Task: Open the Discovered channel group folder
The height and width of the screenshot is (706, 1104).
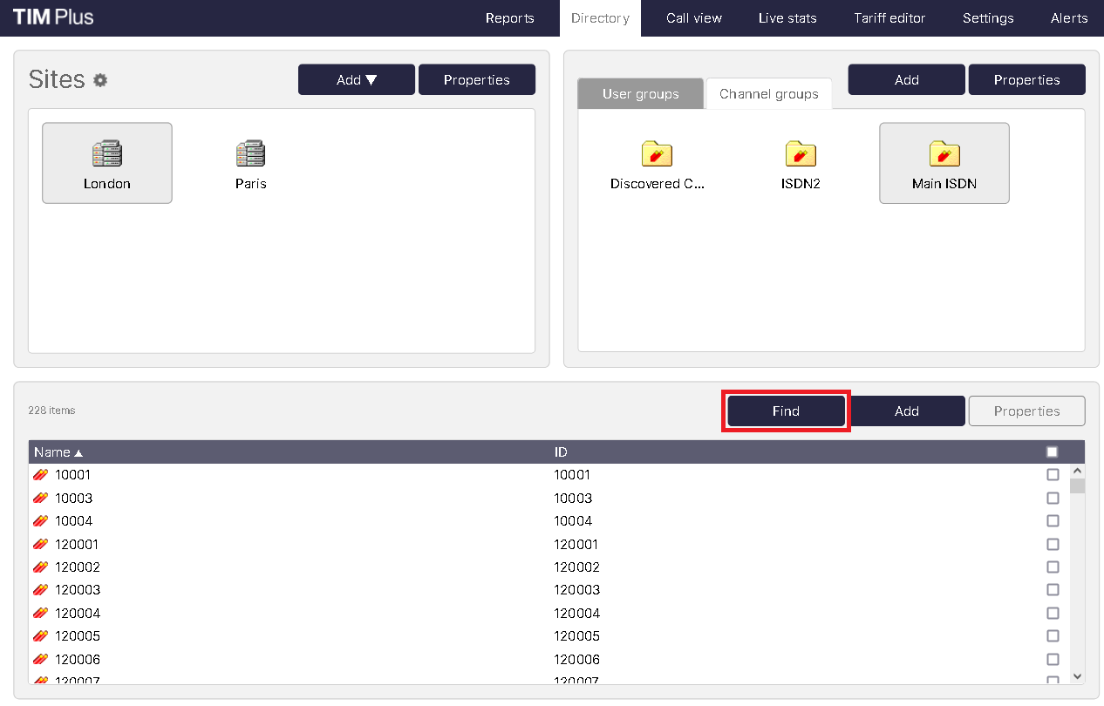Action: pyautogui.click(x=657, y=154)
